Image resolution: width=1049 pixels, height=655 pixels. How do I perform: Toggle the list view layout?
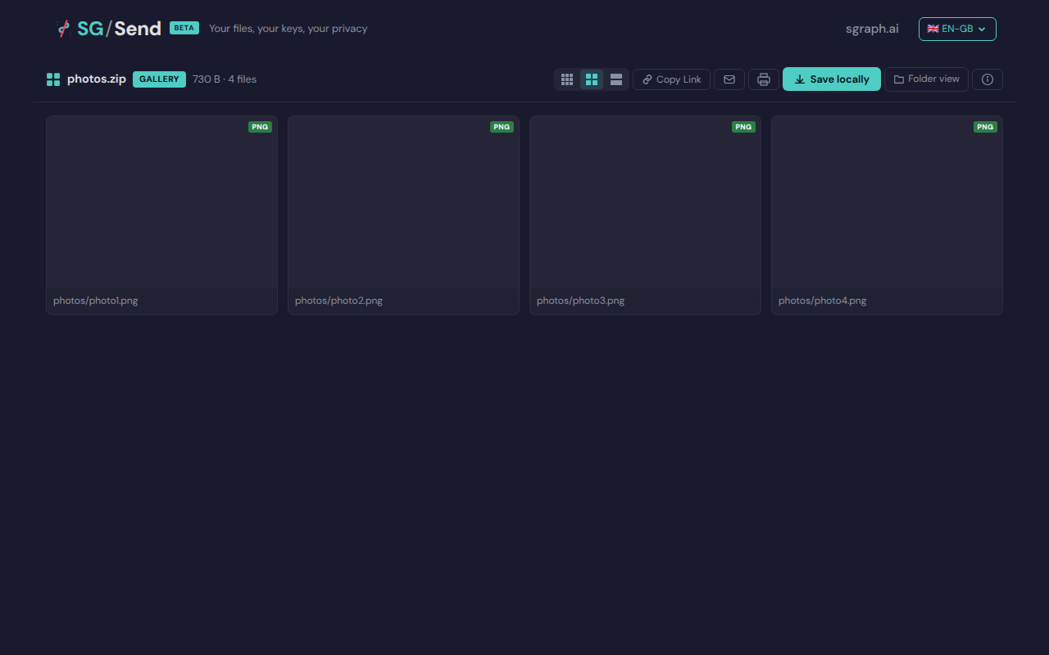(615, 79)
